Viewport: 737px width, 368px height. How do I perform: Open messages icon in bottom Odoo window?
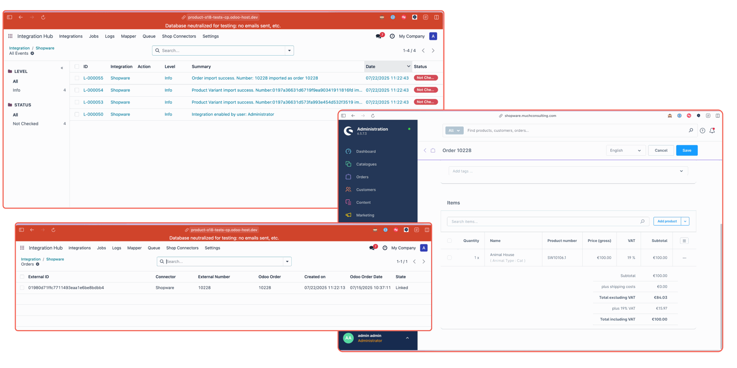[x=372, y=248]
